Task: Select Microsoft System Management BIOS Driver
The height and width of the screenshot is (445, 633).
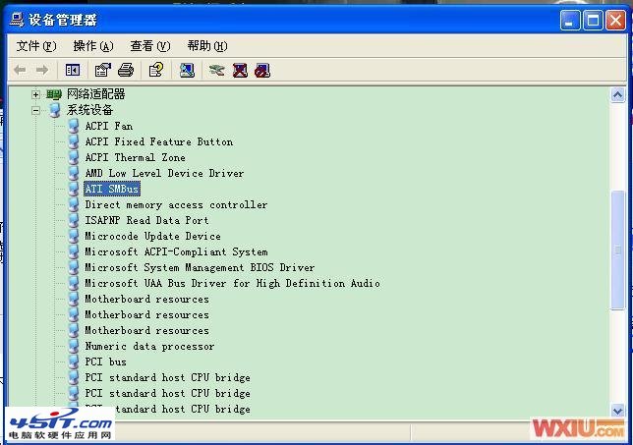Action: click(x=200, y=267)
